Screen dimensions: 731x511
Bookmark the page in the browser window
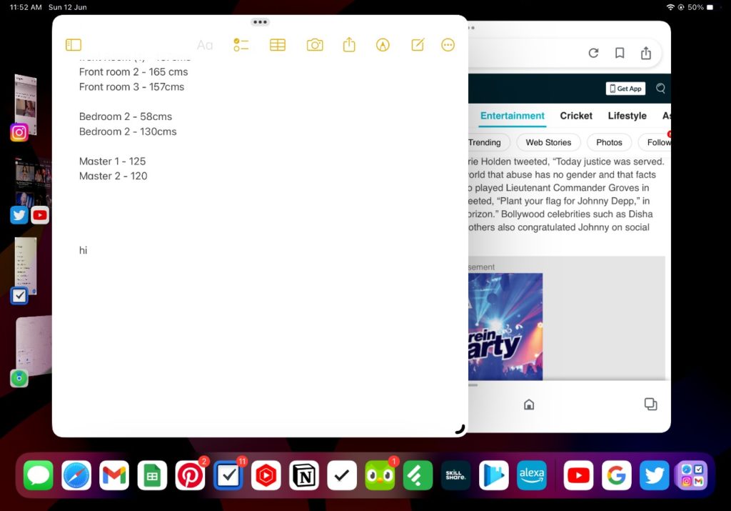pos(620,53)
